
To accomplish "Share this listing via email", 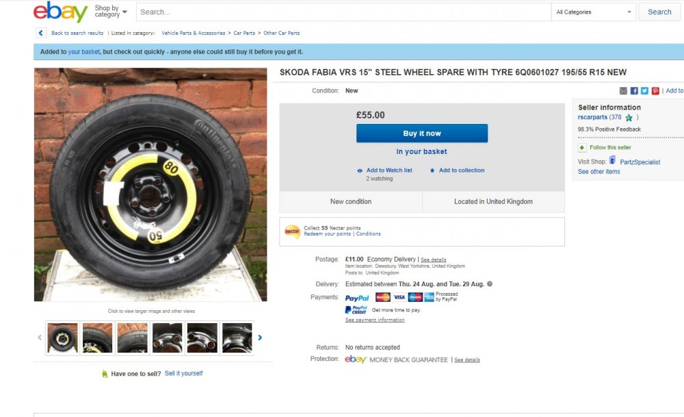I will (x=623, y=90).
